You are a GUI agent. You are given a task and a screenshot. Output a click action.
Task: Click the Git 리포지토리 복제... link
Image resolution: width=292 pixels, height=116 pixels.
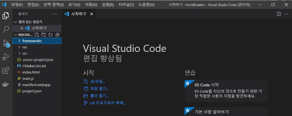click(108, 103)
